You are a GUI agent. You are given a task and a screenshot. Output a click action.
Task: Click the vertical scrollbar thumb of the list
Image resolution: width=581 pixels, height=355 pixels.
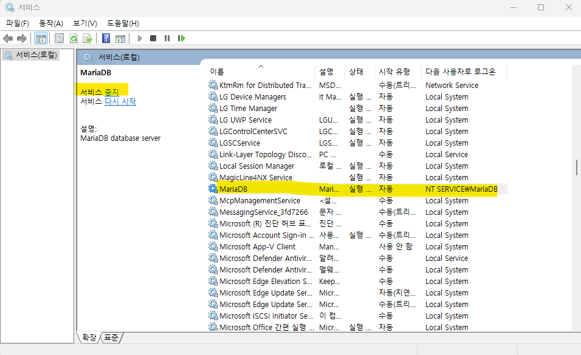576,167
